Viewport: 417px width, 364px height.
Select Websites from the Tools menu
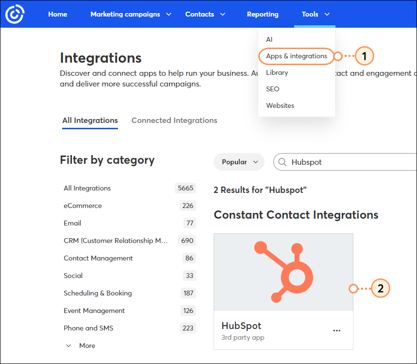pos(280,105)
